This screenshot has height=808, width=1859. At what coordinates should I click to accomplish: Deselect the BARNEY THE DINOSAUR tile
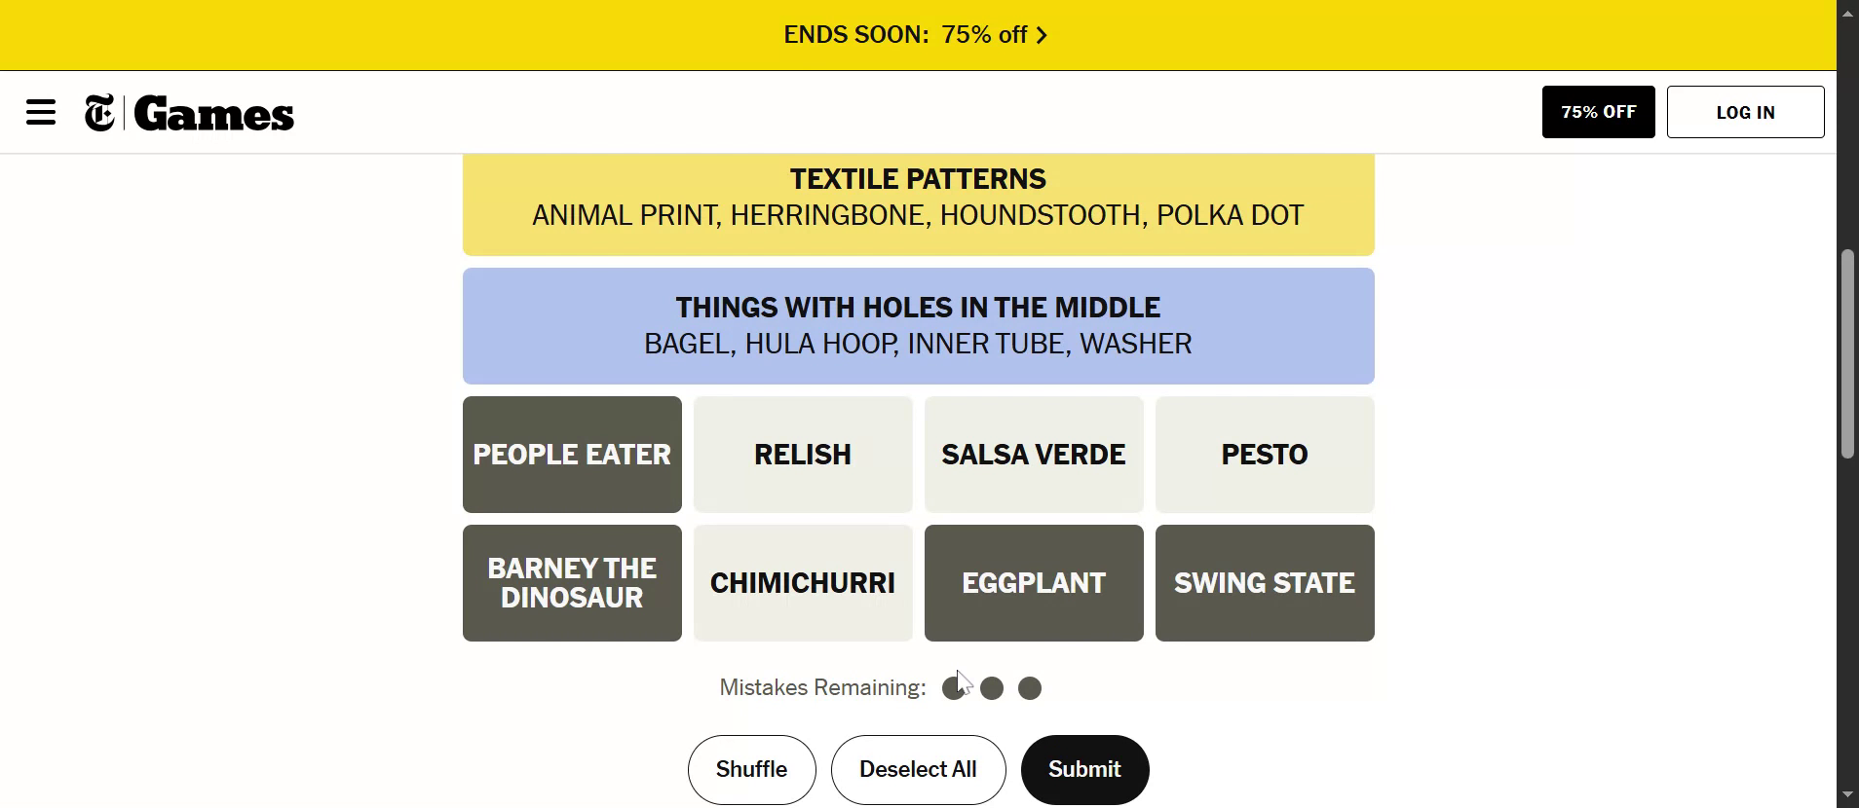pyautogui.click(x=572, y=583)
